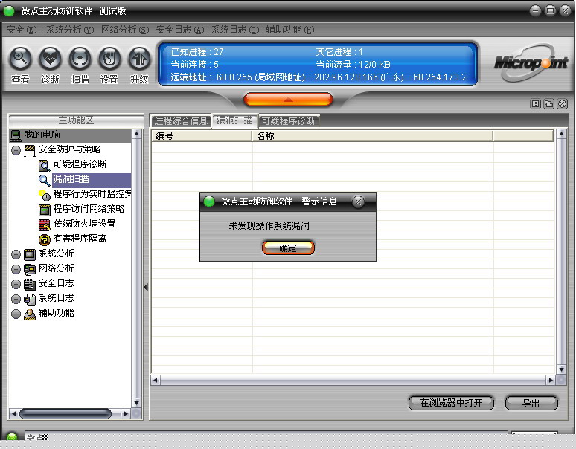The width and height of the screenshot is (576, 449).
Task: Expand the 系统分析 tree node
Action: (x=16, y=254)
